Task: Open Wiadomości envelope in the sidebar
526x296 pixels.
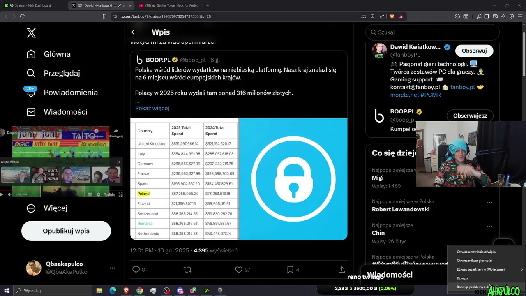Action: click(57, 112)
